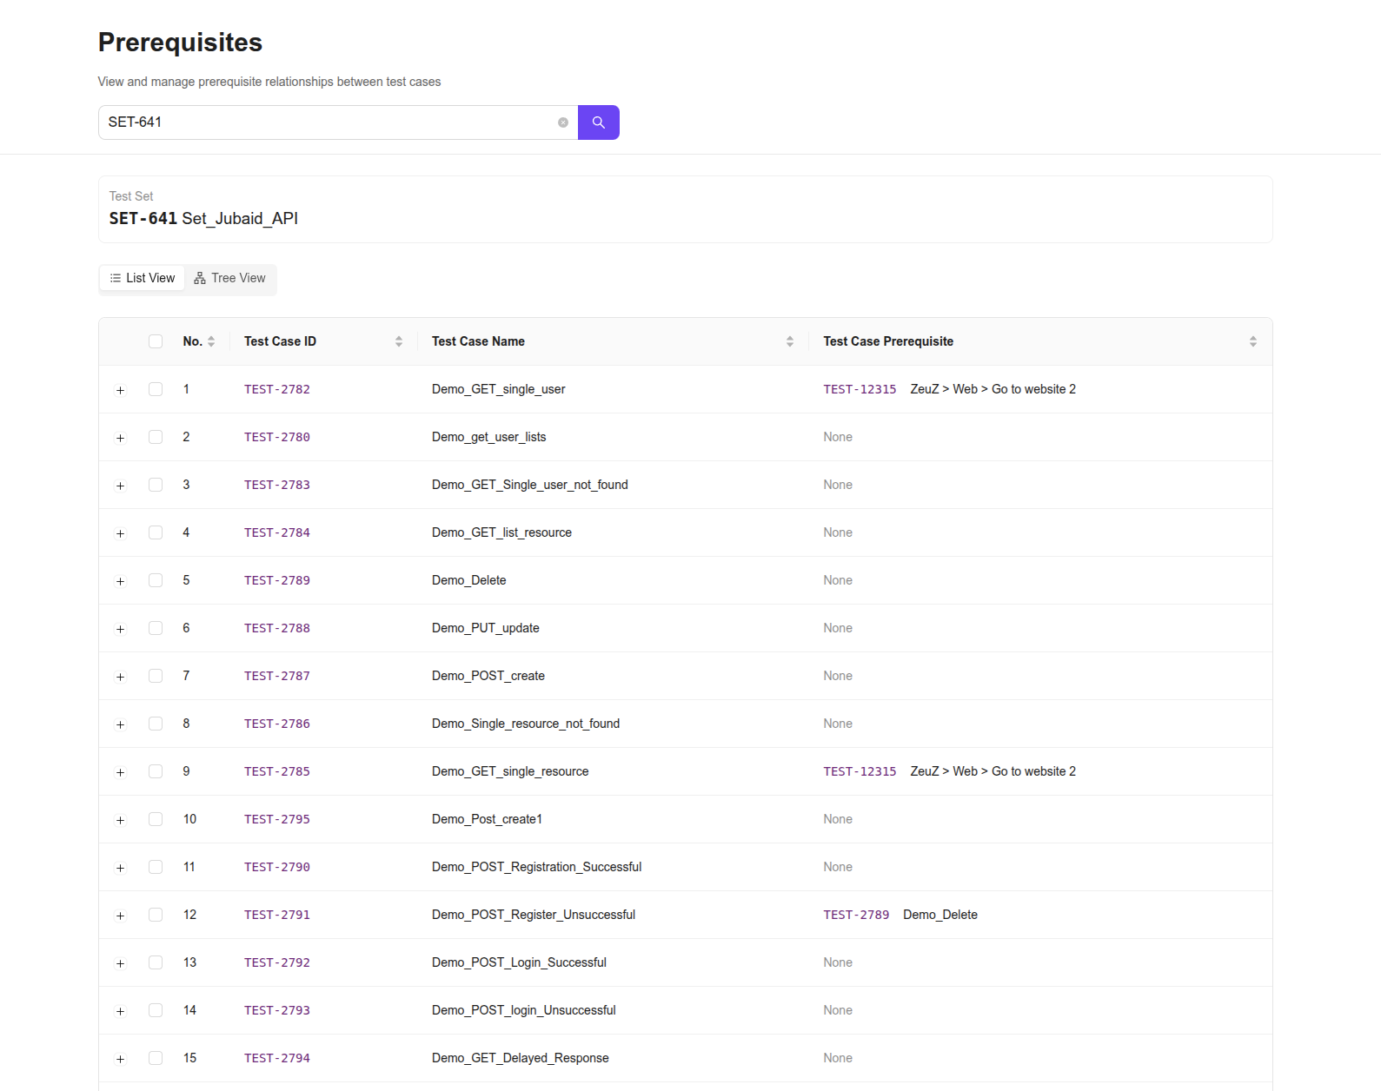Check the box for Demo_GET_single_user row
1381x1091 pixels.
point(156,389)
